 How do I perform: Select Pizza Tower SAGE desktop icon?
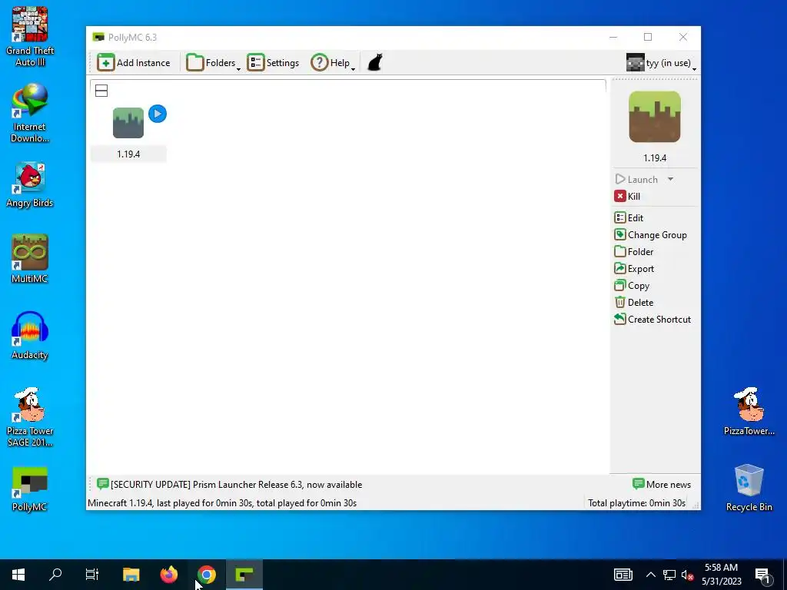30,416
